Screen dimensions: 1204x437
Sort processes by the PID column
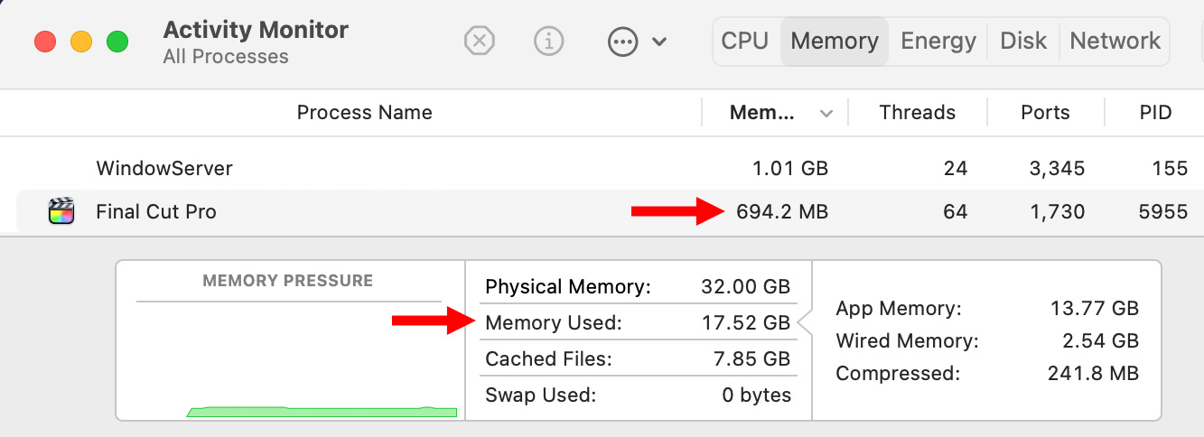point(1155,113)
